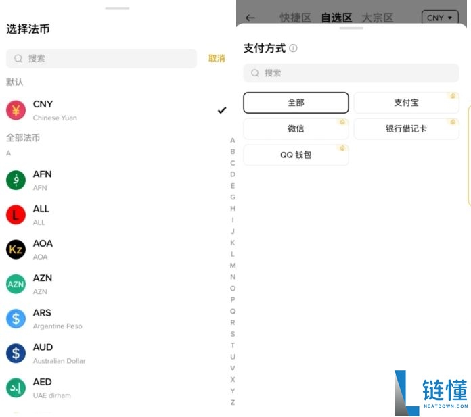
Task: Tap the AFN currency icon
Action: point(16,180)
